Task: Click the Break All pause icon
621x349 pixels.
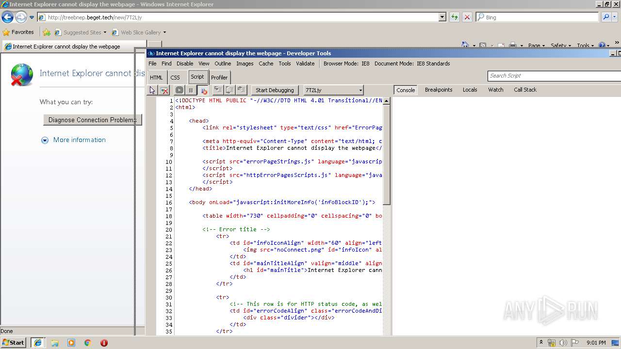Action: (x=191, y=90)
